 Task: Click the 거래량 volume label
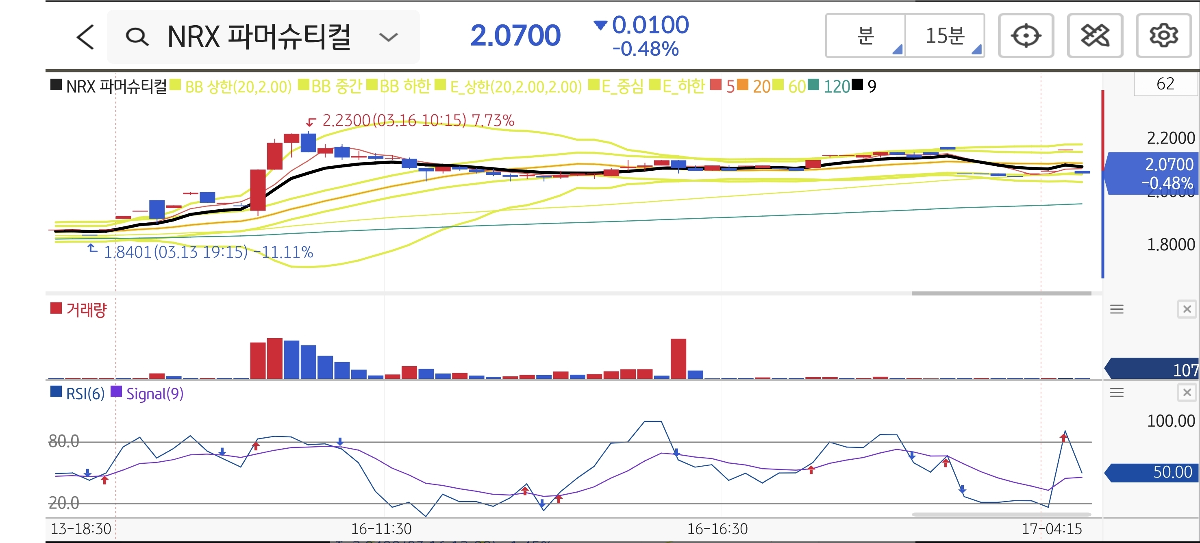click(86, 310)
